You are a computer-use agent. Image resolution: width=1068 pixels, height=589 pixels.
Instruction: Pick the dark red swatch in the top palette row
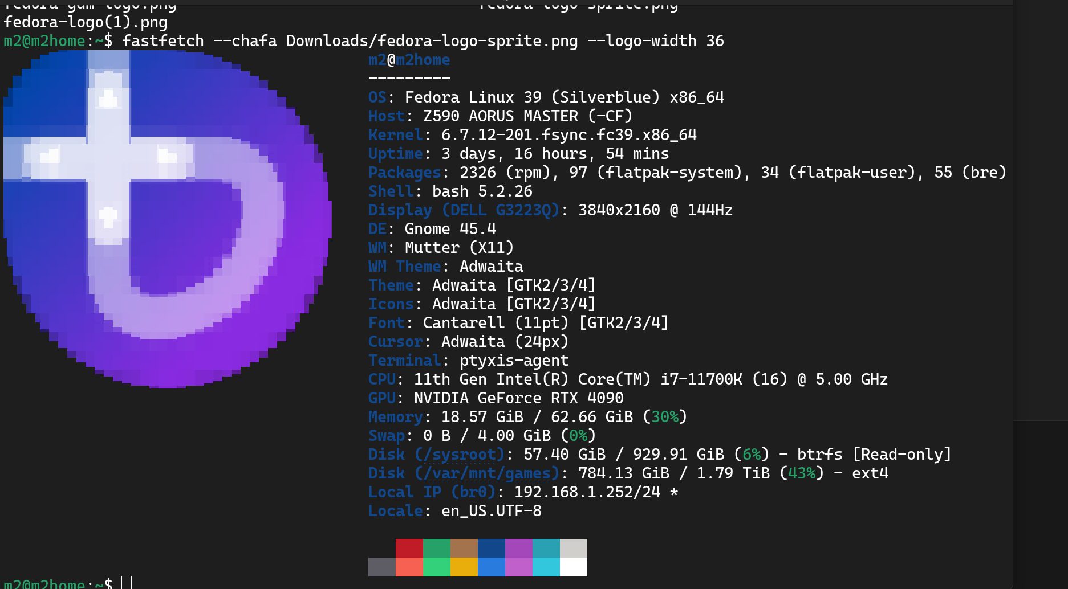[409, 548]
